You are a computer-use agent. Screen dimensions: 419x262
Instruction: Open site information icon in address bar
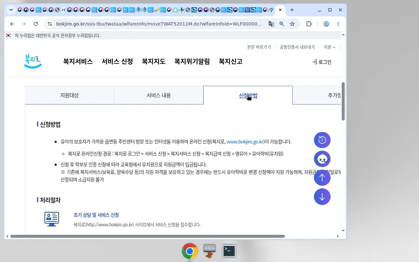(x=49, y=24)
